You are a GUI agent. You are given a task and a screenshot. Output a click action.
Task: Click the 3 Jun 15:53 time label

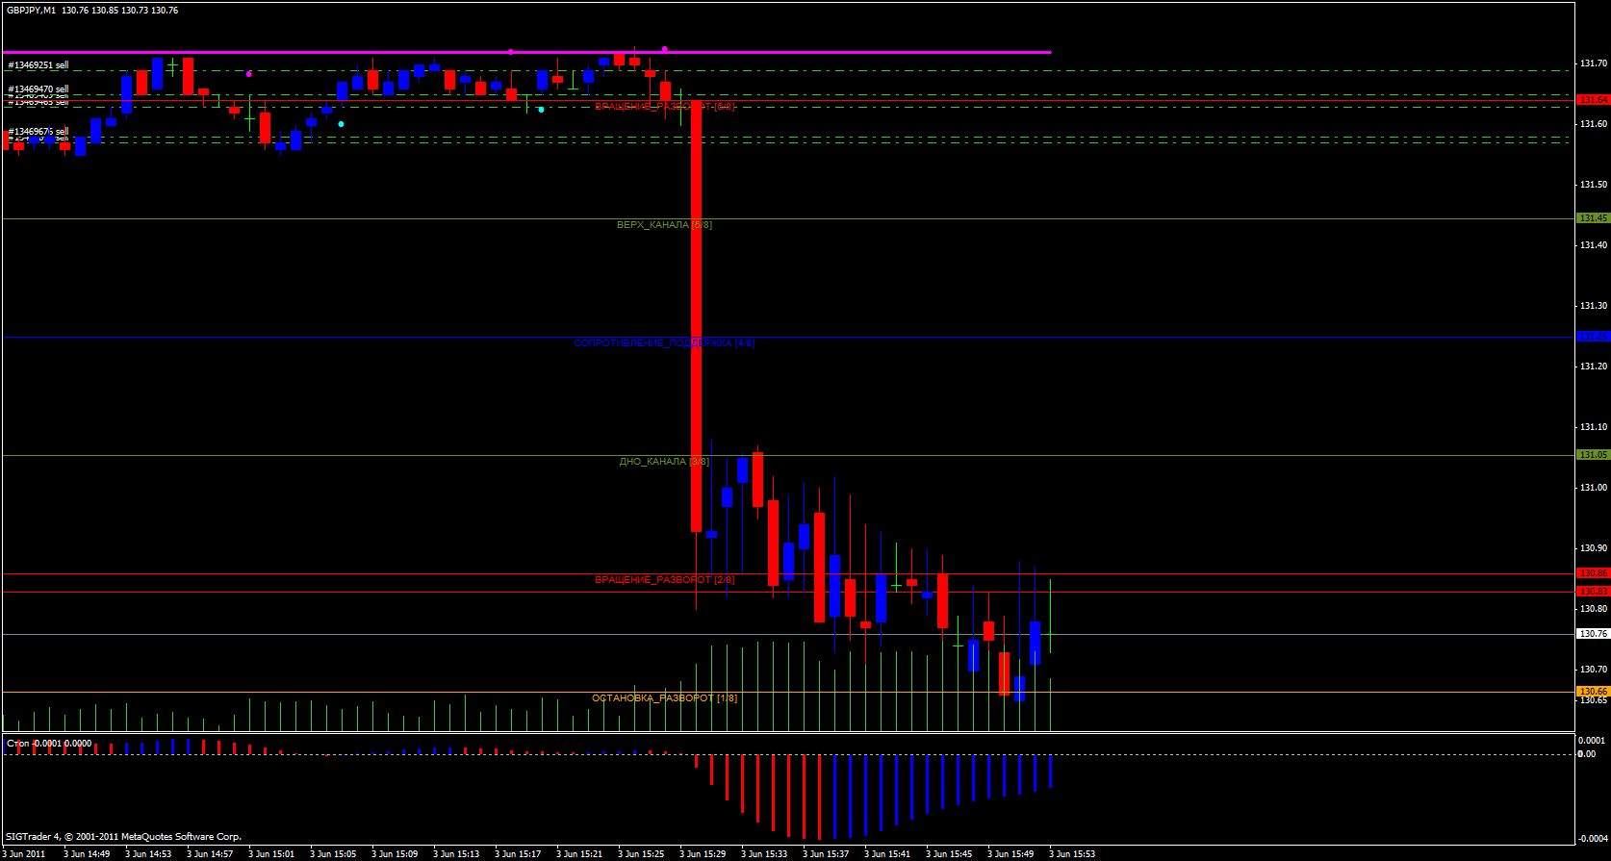1072,854
